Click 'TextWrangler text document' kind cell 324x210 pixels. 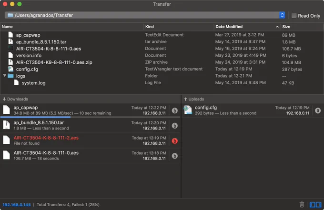174,69
